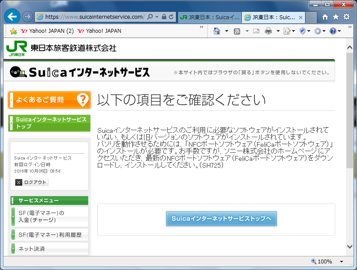Open Print options dropdown arrow
The image size is (357, 270).
[278, 31]
